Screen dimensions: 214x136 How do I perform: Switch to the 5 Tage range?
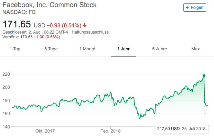click(x=51, y=49)
